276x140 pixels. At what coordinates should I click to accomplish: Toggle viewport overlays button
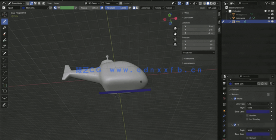coord(187,3)
